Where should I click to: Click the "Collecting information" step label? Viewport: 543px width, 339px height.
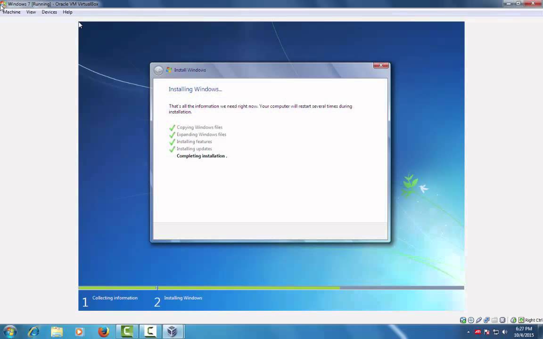point(115,298)
